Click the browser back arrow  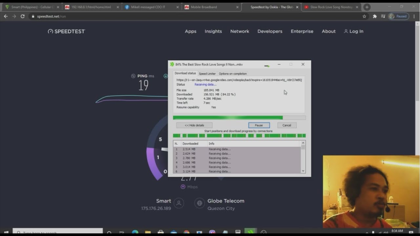pyautogui.click(x=6, y=16)
